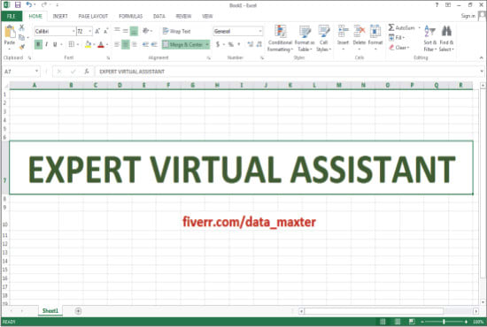487x327 pixels.
Task: Toggle Merge & Center
Action: pyautogui.click(x=182, y=45)
